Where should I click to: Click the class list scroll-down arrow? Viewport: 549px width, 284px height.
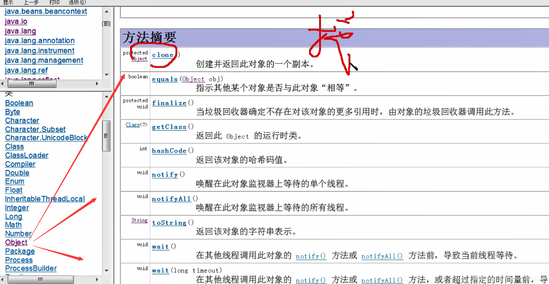[x=107, y=271]
